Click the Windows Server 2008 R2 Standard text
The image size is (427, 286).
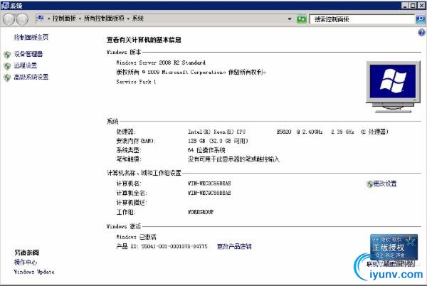pyautogui.click(x=161, y=63)
